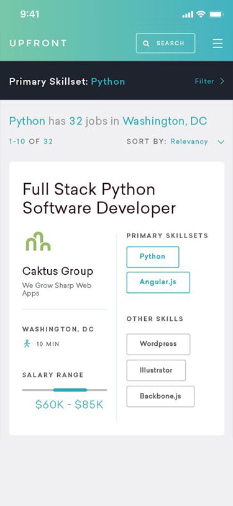Click the SALARY RANGE label

point(53,375)
